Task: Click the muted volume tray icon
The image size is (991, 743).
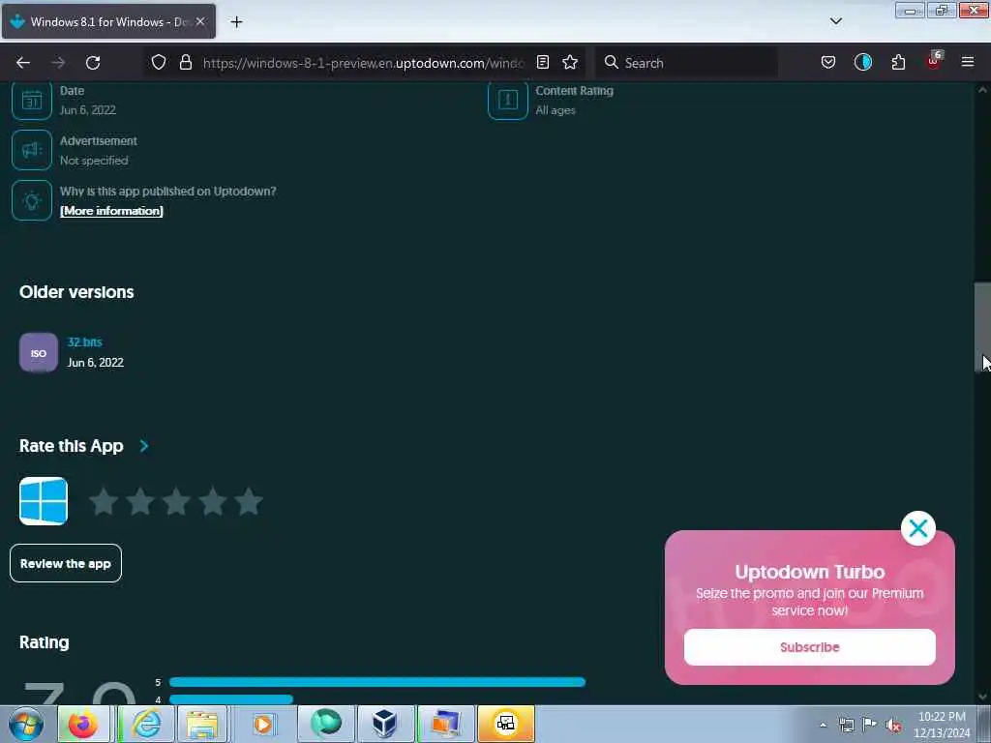Action: (893, 726)
